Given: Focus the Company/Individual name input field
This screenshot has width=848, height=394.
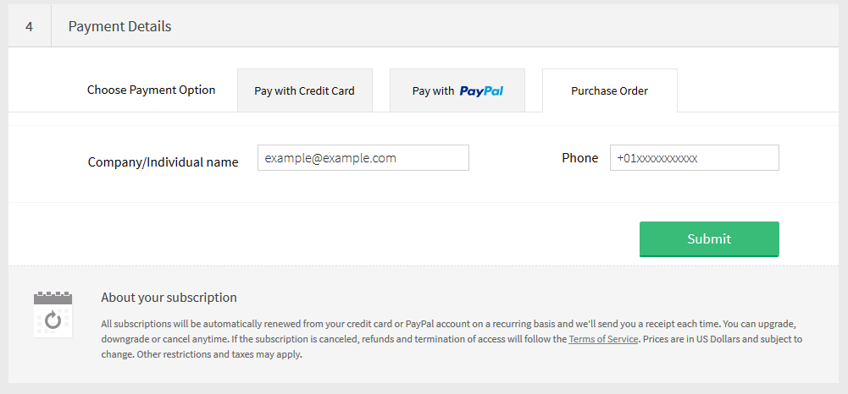Looking at the screenshot, I should 363,158.
